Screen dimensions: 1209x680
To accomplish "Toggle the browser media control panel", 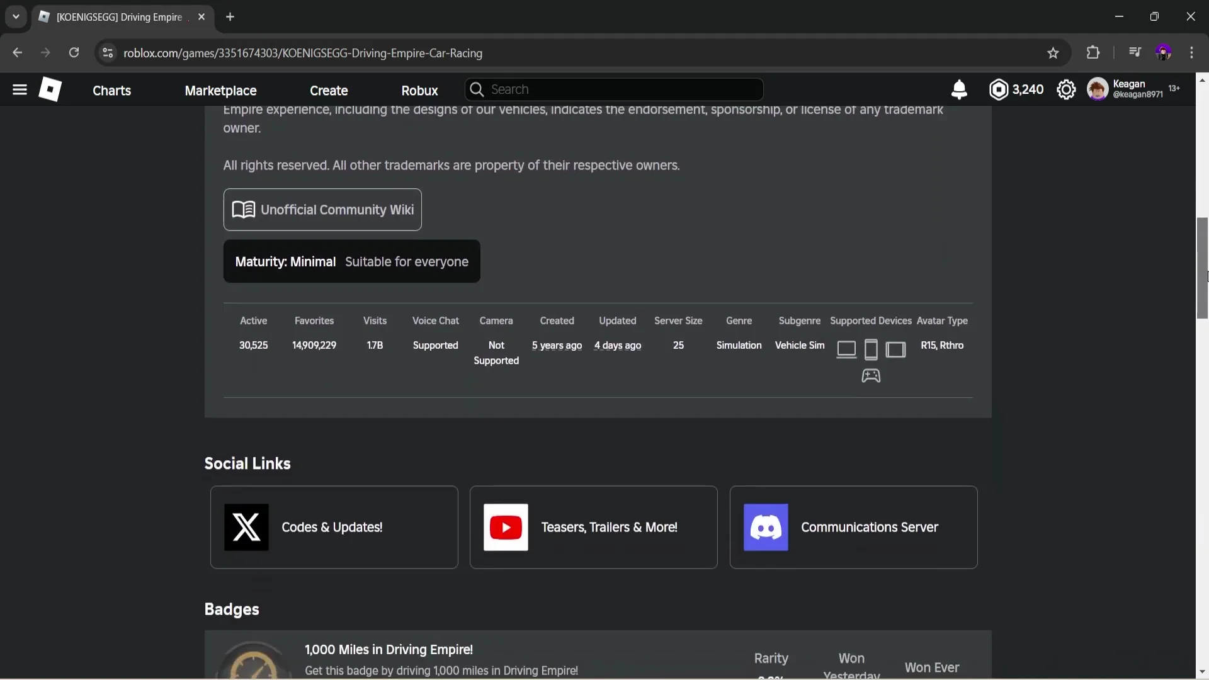I will click(x=1135, y=52).
